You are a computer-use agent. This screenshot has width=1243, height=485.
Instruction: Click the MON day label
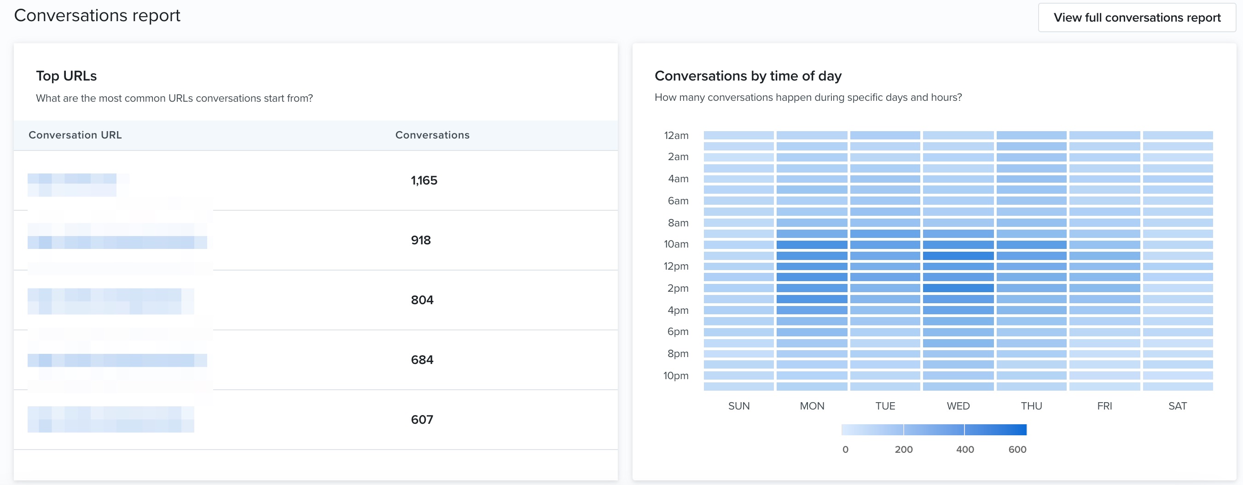pyautogui.click(x=812, y=406)
